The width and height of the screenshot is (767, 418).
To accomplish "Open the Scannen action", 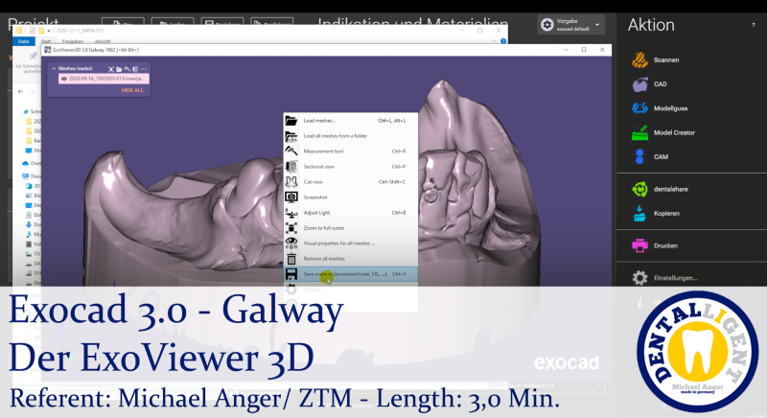I will coord(656,59).
